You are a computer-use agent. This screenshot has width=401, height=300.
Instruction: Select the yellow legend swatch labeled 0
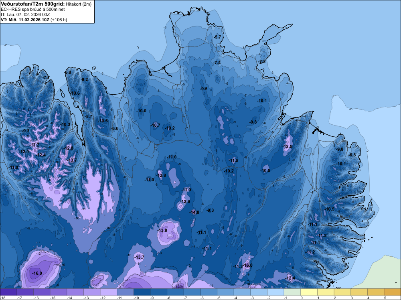tap(309, 292)
